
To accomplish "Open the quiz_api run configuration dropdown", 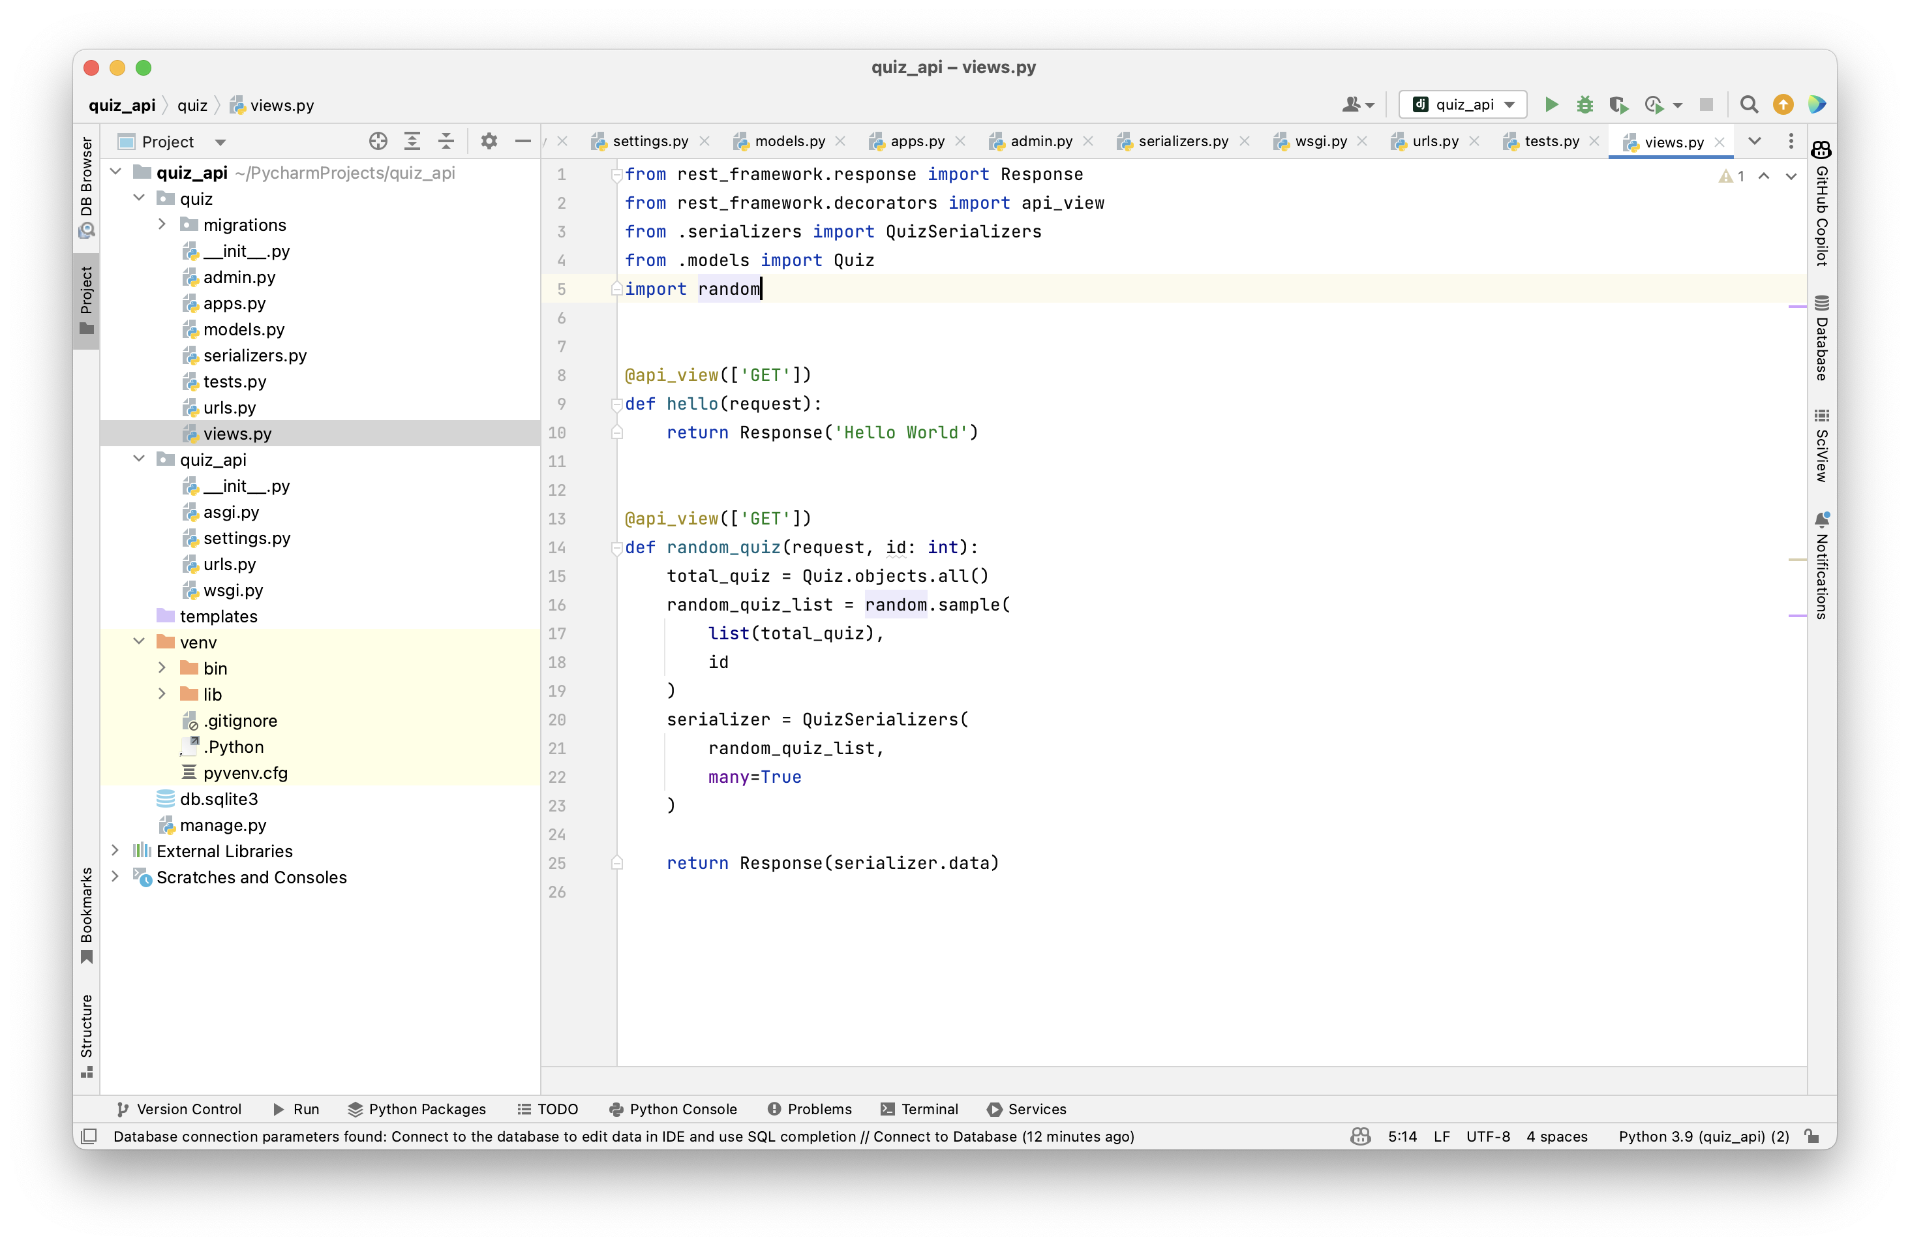I will (1463, 104).
